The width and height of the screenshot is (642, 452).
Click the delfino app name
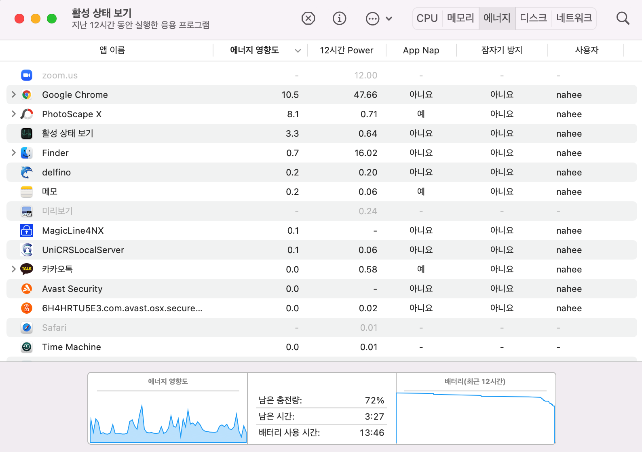pyautogui.click(x=57, y=172)
